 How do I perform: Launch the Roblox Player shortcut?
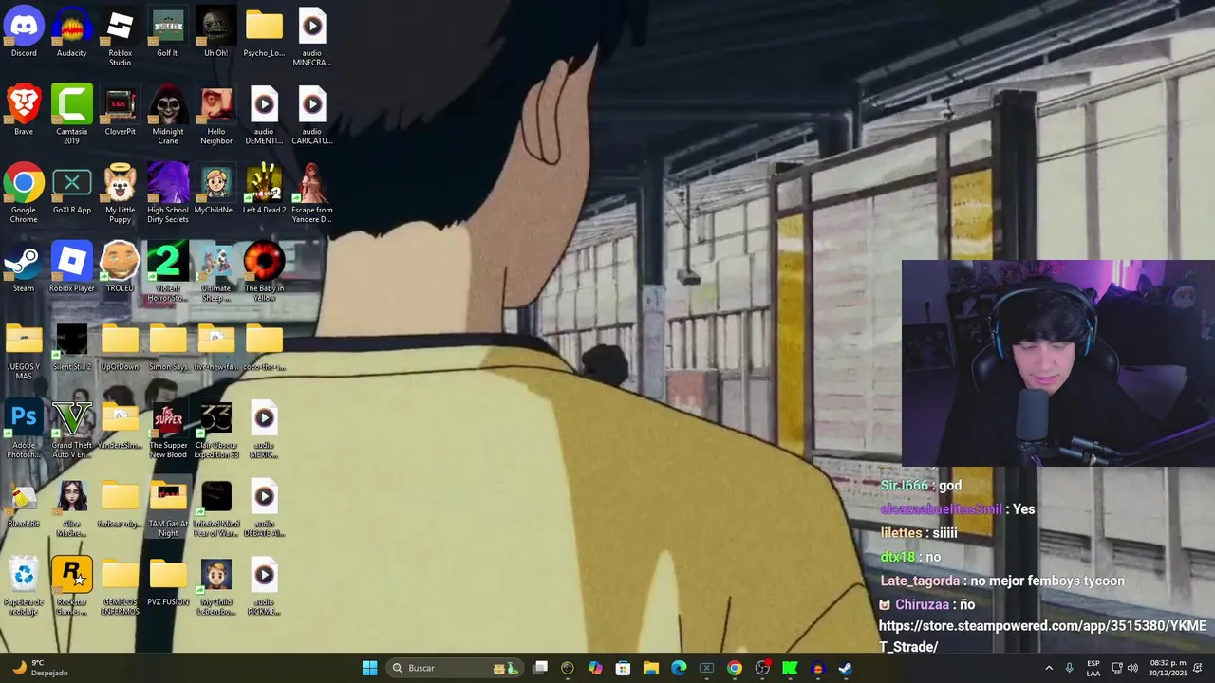click(72, 268)
